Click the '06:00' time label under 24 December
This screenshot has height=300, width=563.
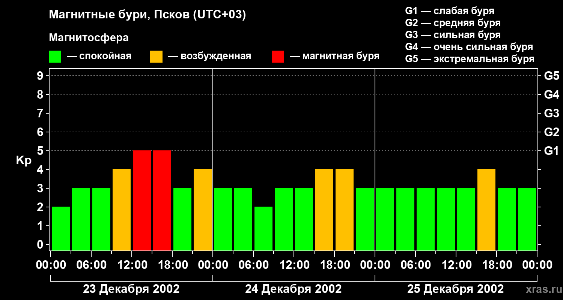click(253, 265)
